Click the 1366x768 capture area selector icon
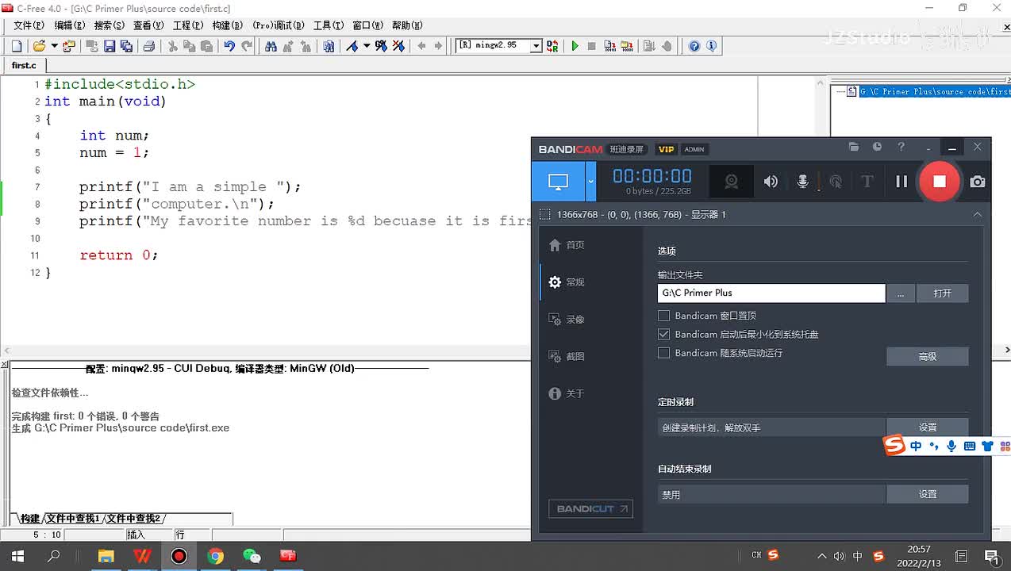 (x=544, y=214)
